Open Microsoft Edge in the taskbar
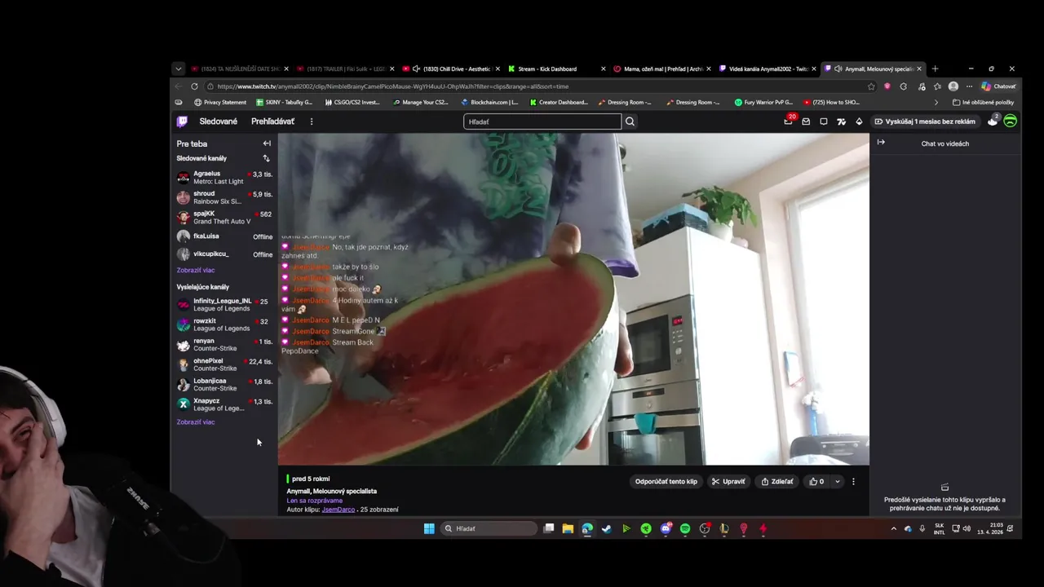This screenshot has height=587, width=1044. coord(587,528)
